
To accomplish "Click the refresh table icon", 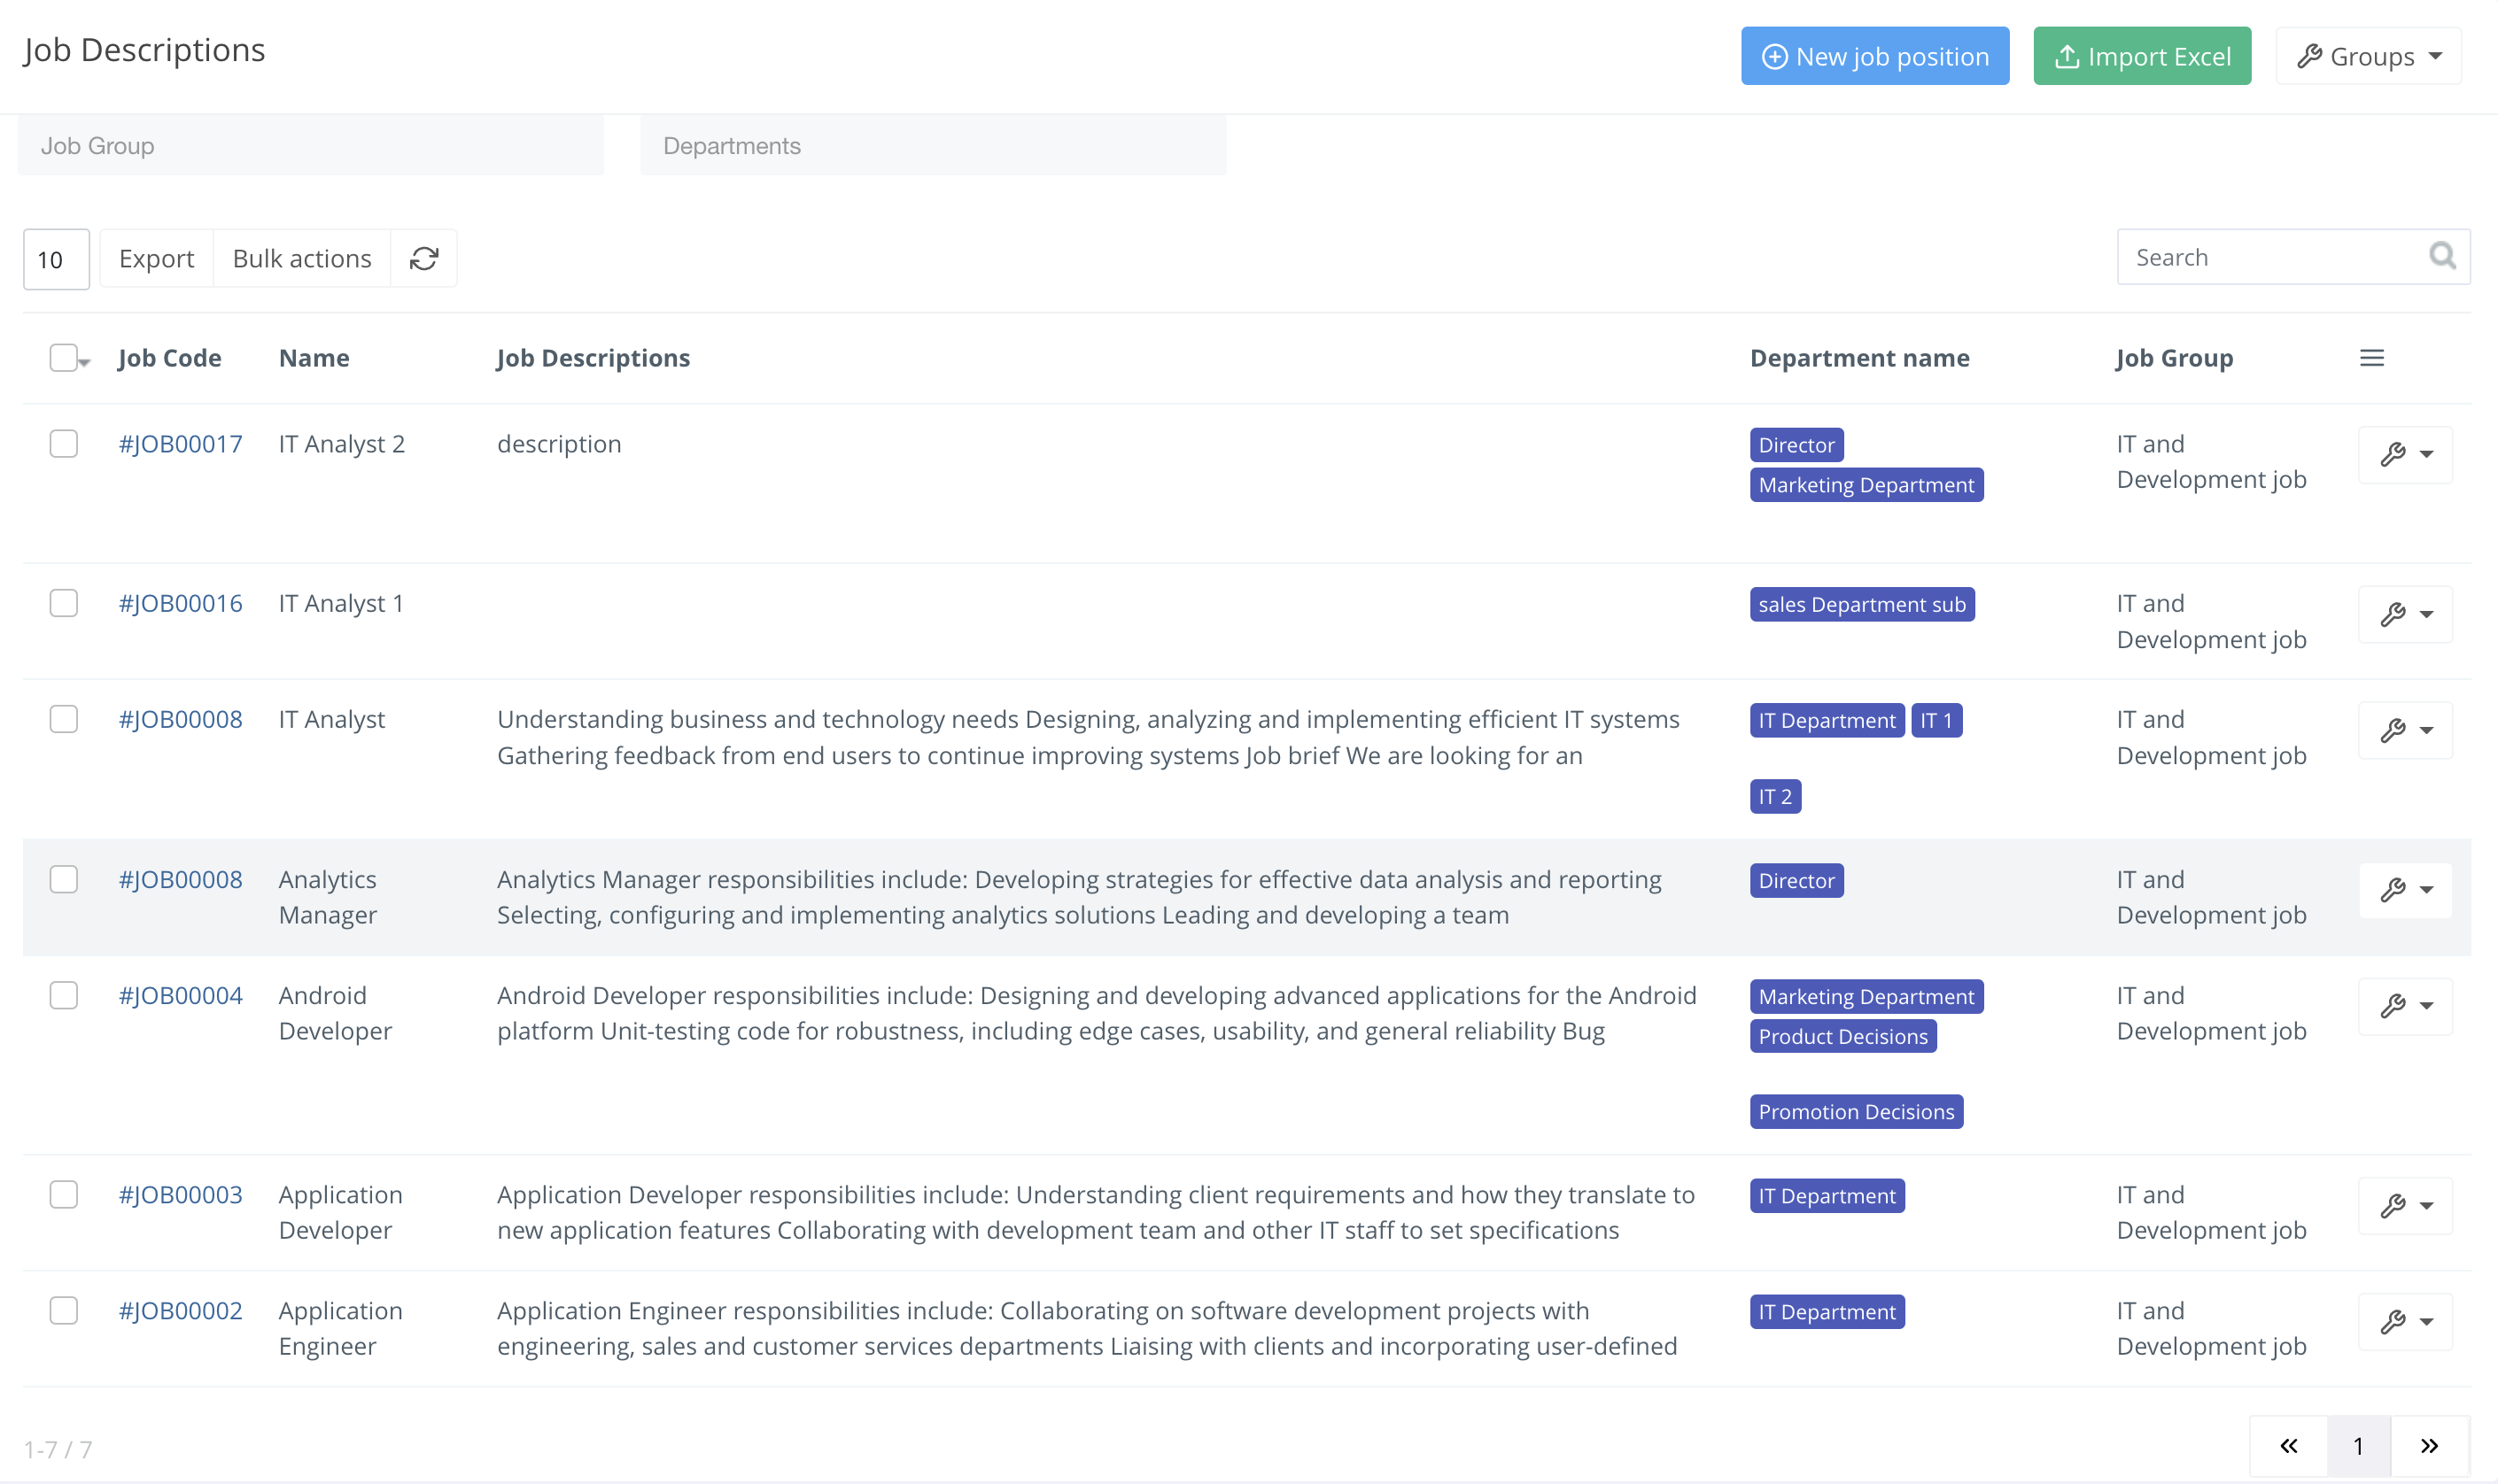I will 423,259.
